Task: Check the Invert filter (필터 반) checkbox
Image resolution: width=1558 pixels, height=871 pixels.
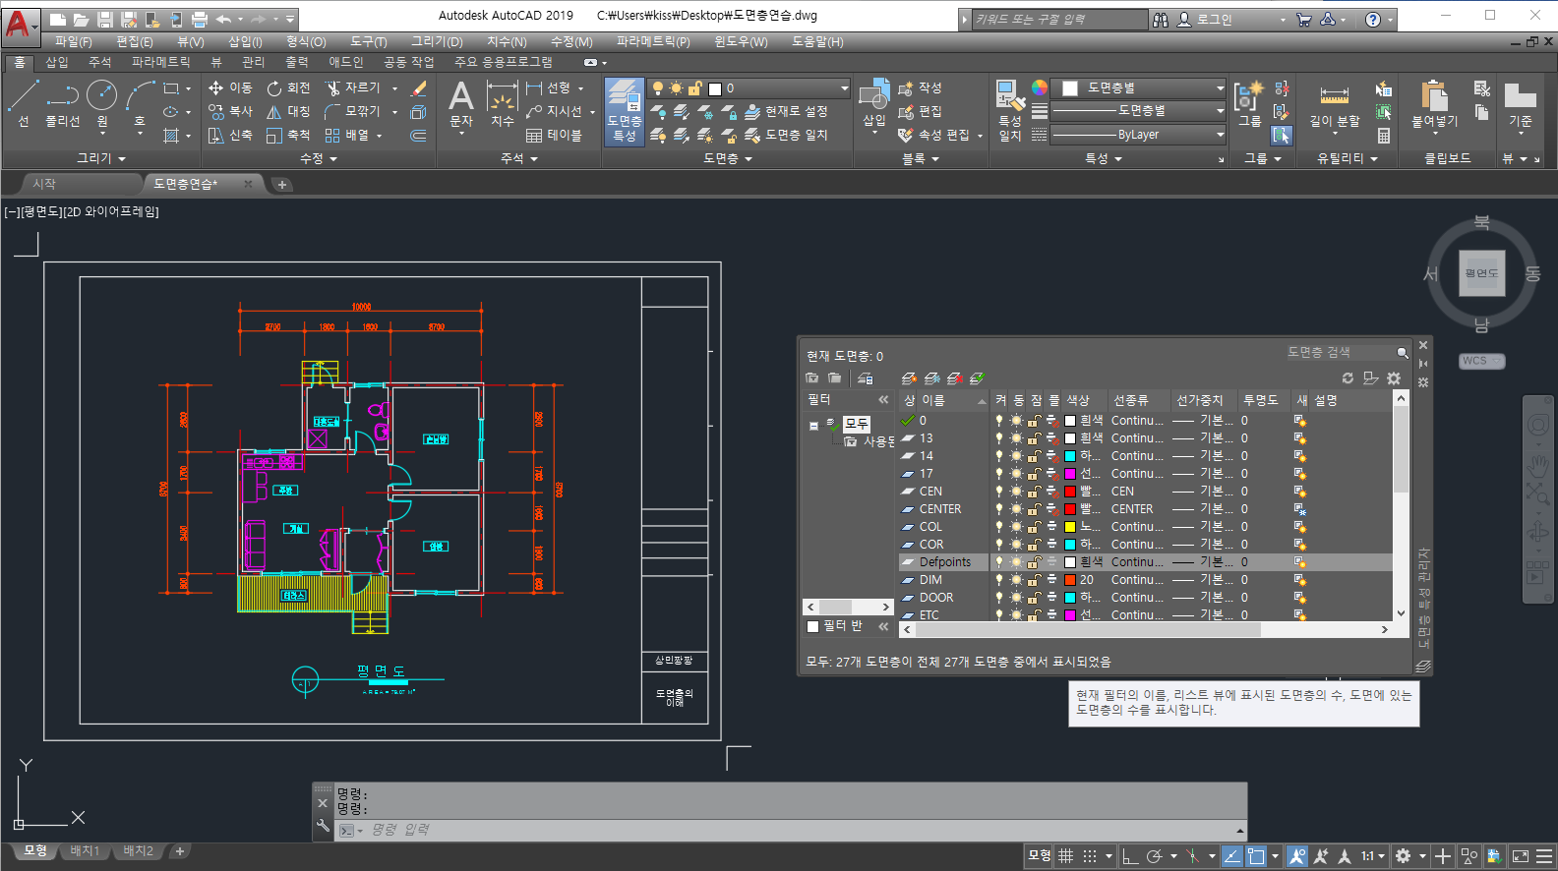Action: [812, 626]
